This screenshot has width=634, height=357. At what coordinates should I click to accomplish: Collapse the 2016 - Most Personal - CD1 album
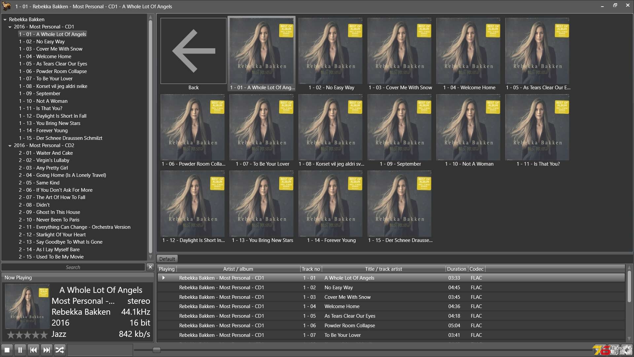(x=10, y=27)
